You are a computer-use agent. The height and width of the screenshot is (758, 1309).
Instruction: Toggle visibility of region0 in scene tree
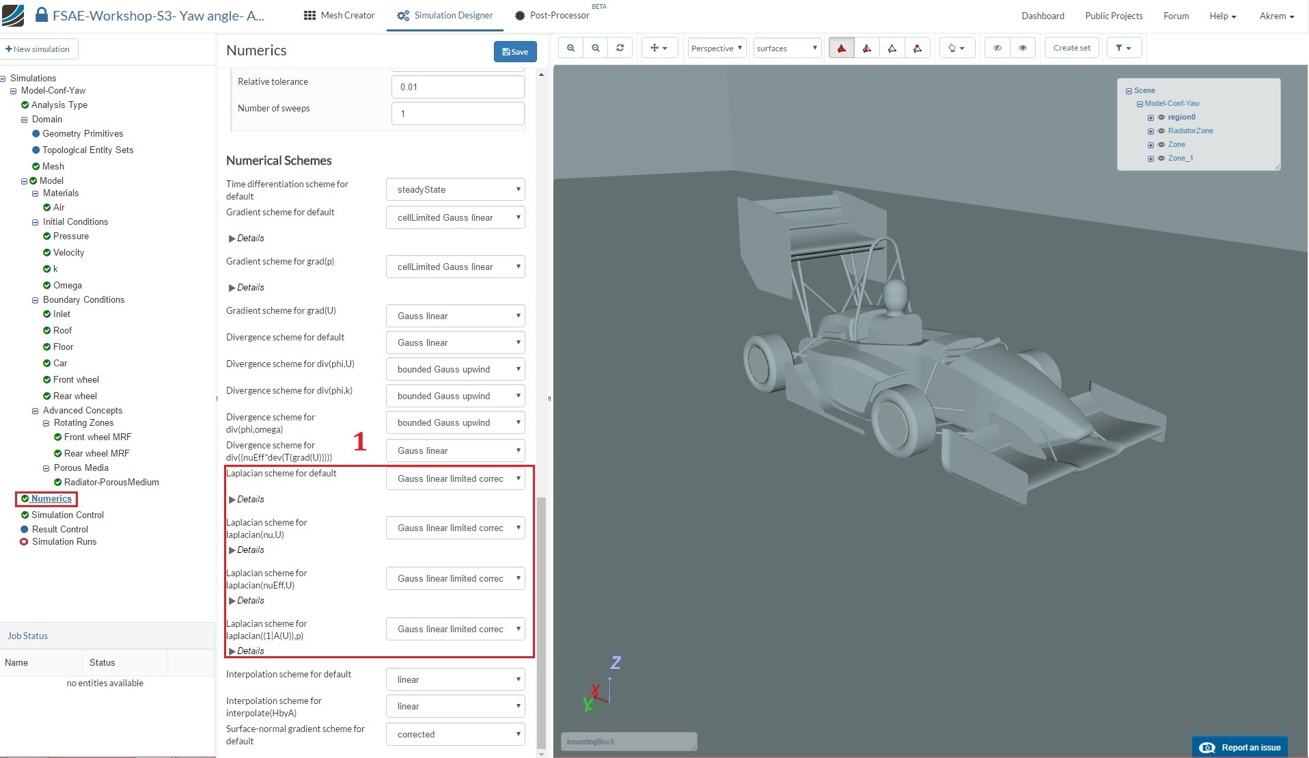pos(1161,118)
